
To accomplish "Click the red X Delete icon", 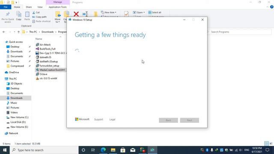I will click(x=76, y=14).
